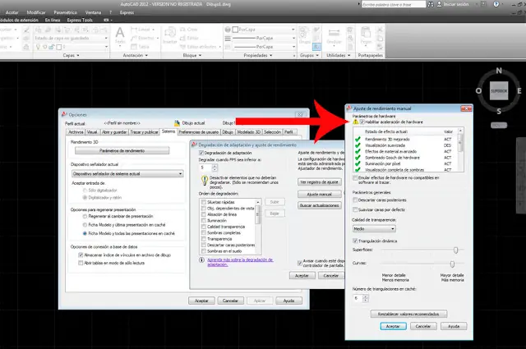Toggle Habilitar aceleración de hardware checkbox

362,122
